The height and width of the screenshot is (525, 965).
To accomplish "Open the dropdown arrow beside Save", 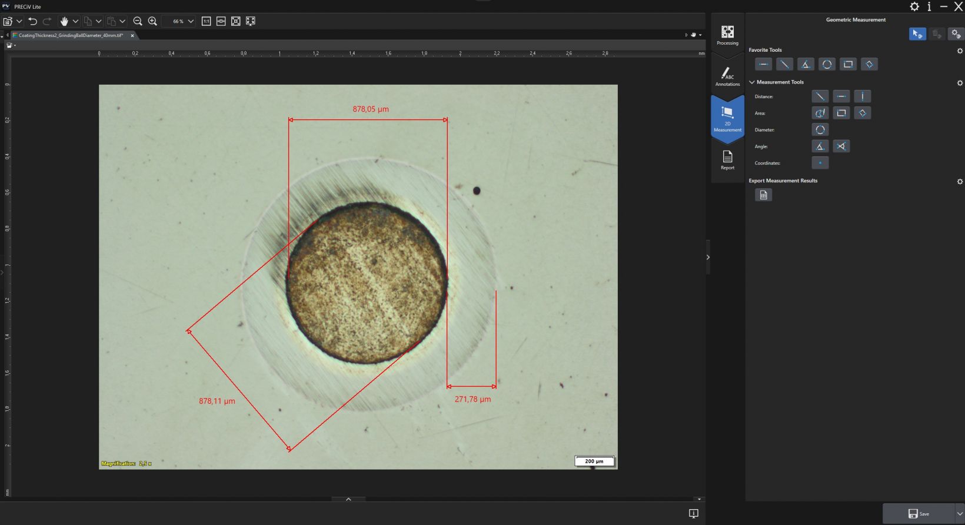I will 960,514.
